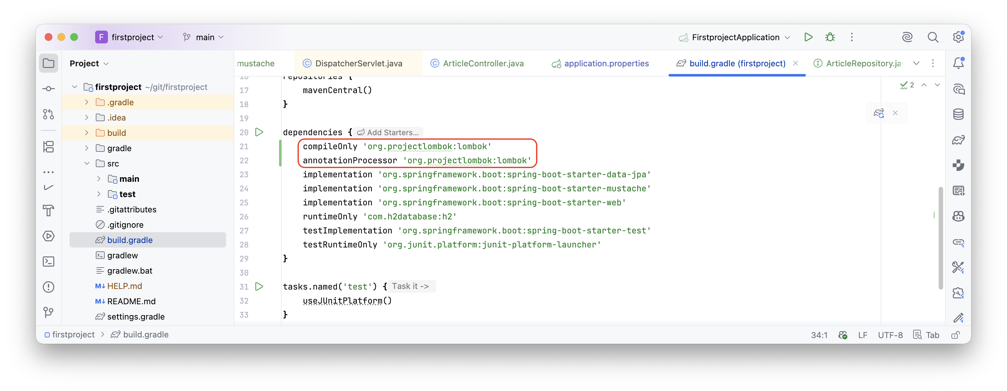Click the swirl AI icon in title bar
Image resolution: width=1007 pixels, height=391 pixels.
[907, 37]
